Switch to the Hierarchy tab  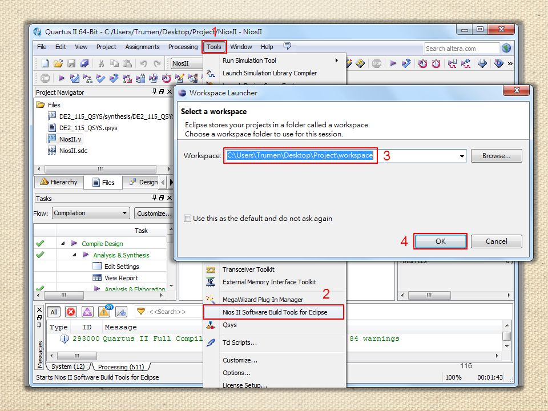pyautogui.click(x=59, y=182)
